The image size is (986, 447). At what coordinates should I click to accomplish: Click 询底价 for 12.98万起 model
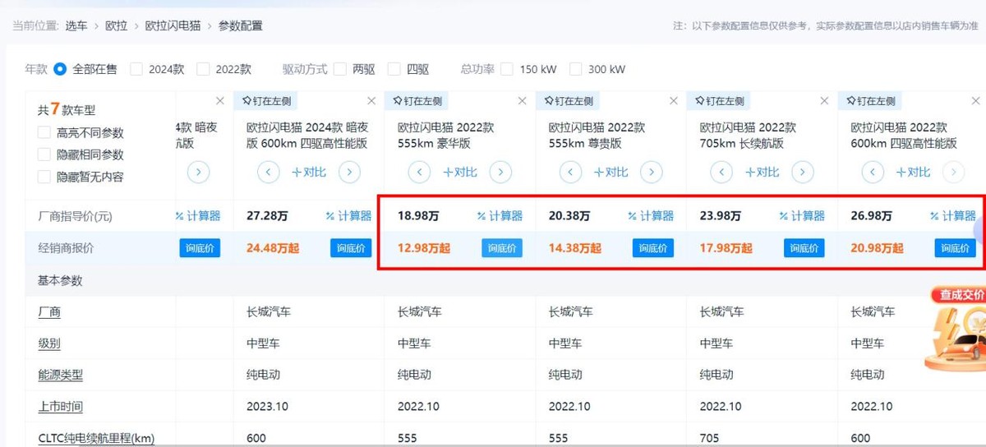pyautogui.click(x=502, y=248)
